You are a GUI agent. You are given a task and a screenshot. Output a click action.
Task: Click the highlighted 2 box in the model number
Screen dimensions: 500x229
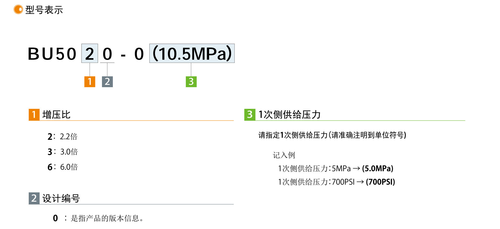click(90, 53)
